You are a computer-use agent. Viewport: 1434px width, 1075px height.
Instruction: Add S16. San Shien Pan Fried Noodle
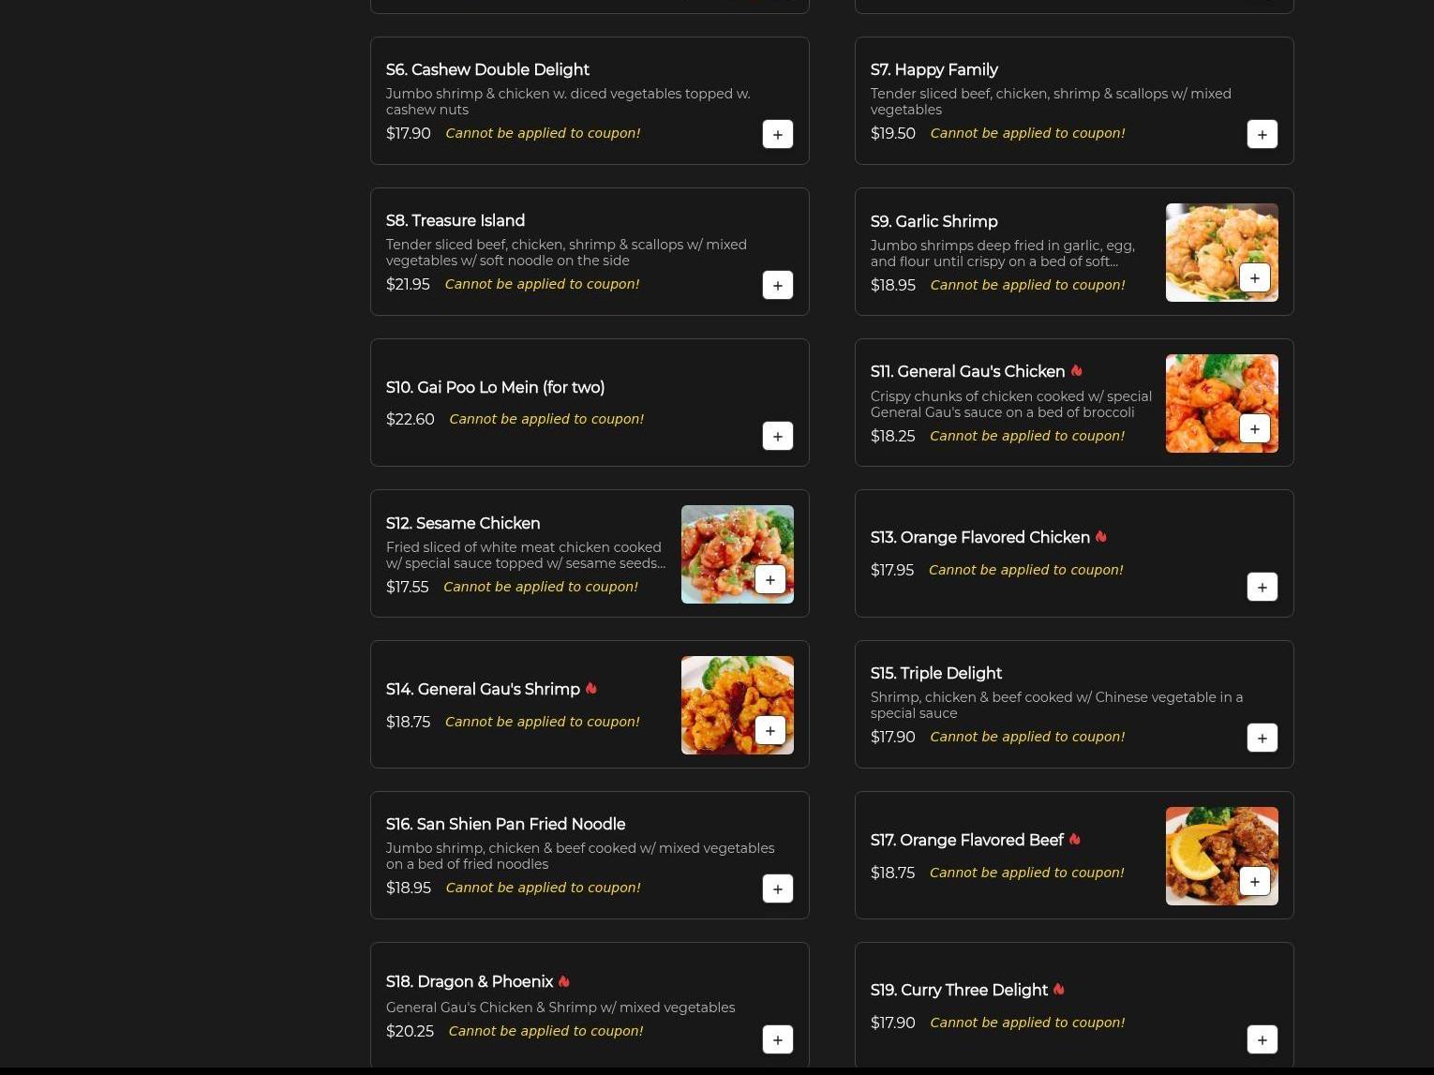[x=778, y=888]
